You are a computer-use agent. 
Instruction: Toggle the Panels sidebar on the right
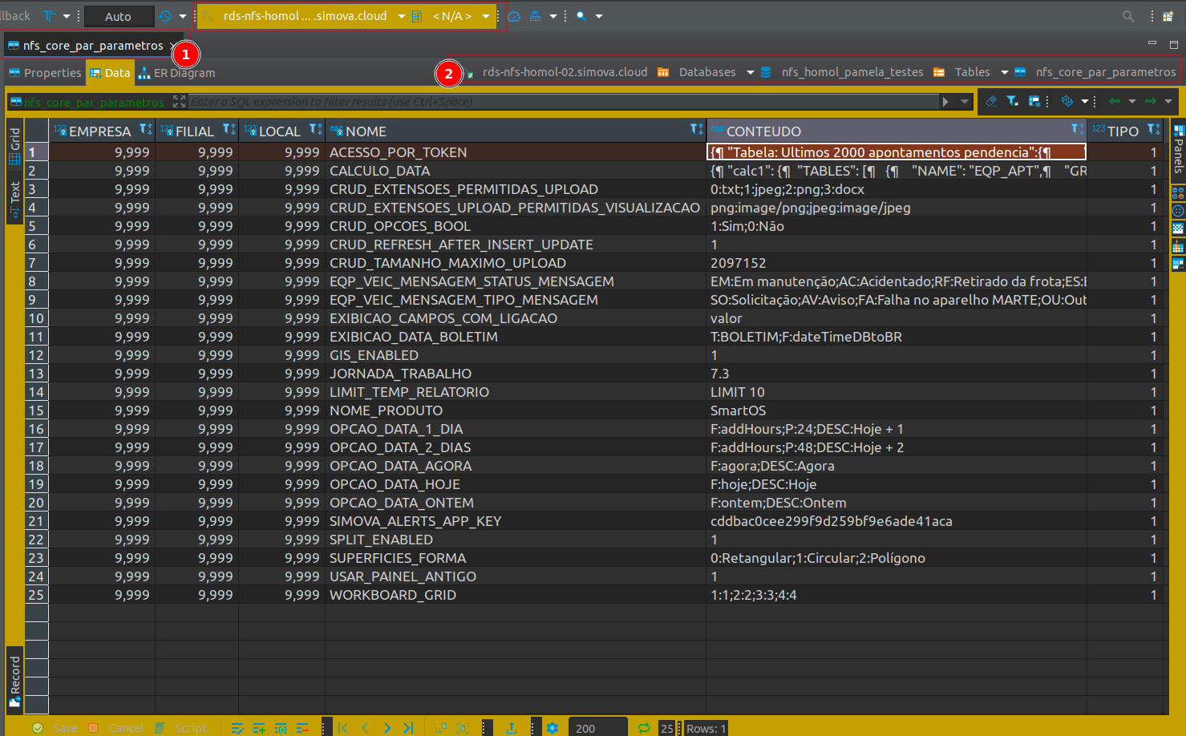[x=1177, y=148]
